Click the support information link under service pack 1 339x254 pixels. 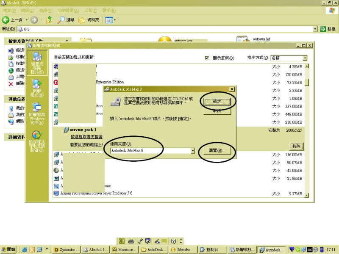pyautogui.click(x=86, y=137)
